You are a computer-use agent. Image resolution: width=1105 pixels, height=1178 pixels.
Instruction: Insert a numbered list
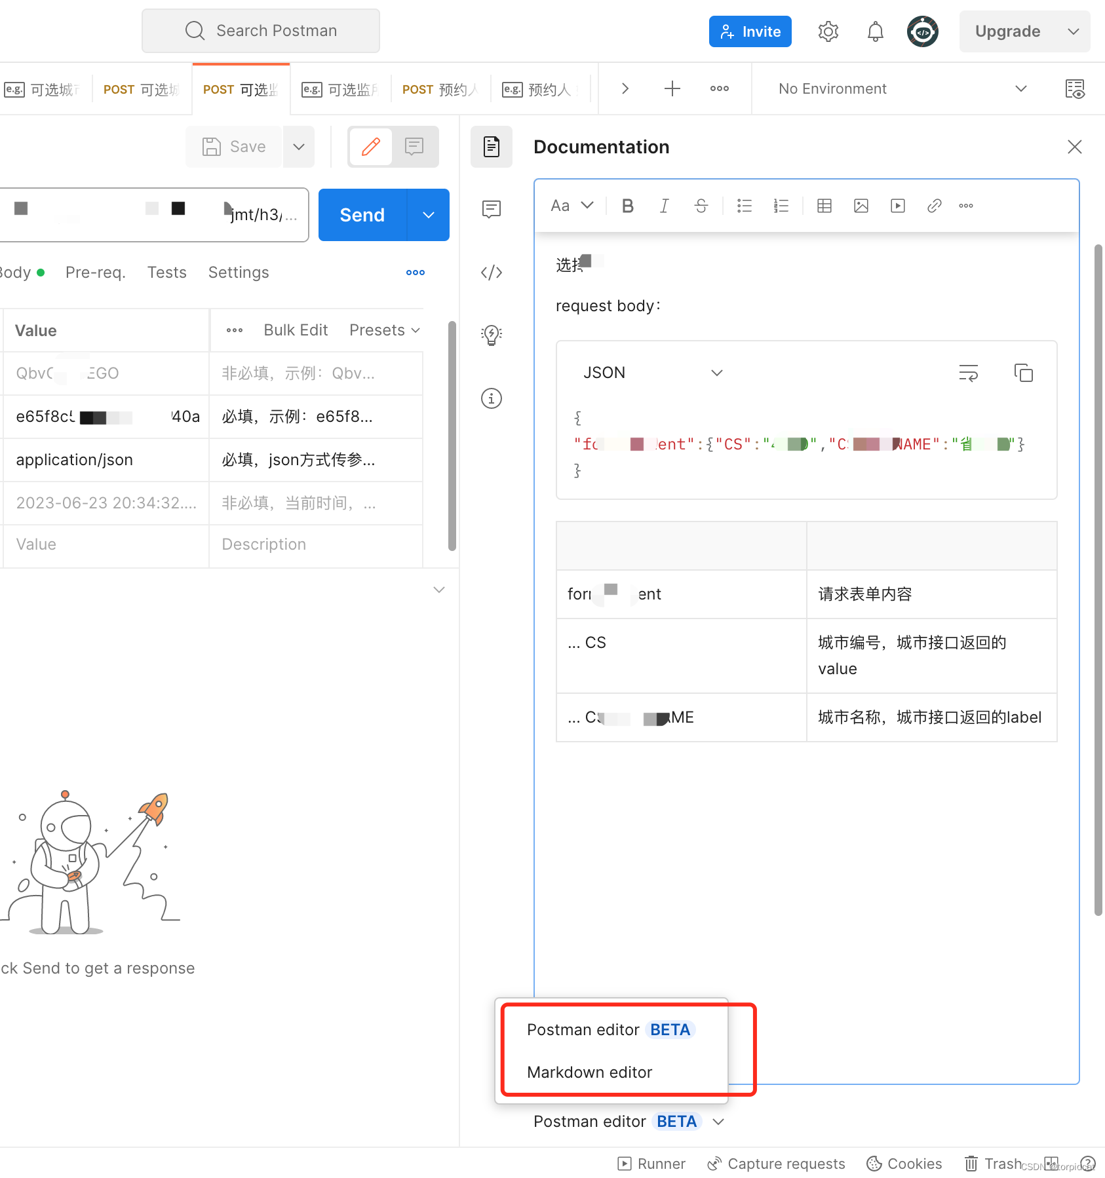[x=781, y=206]
